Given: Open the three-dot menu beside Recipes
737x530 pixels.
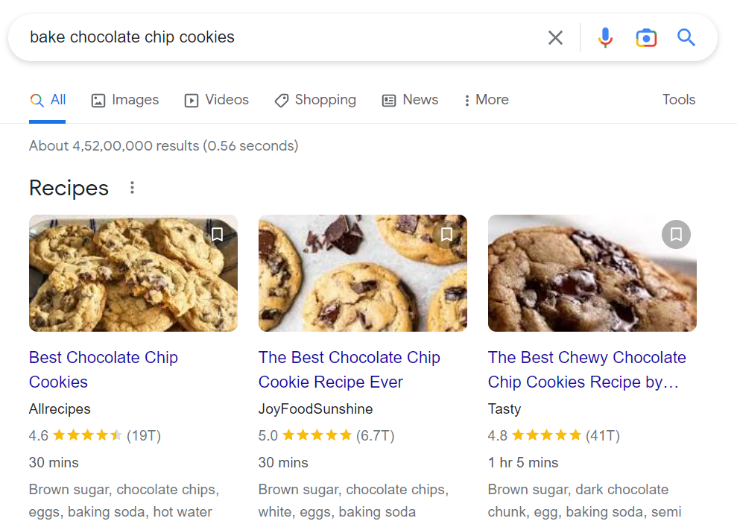Looking at the screenshot, I should pyautogui.click(x=132, y=188).
